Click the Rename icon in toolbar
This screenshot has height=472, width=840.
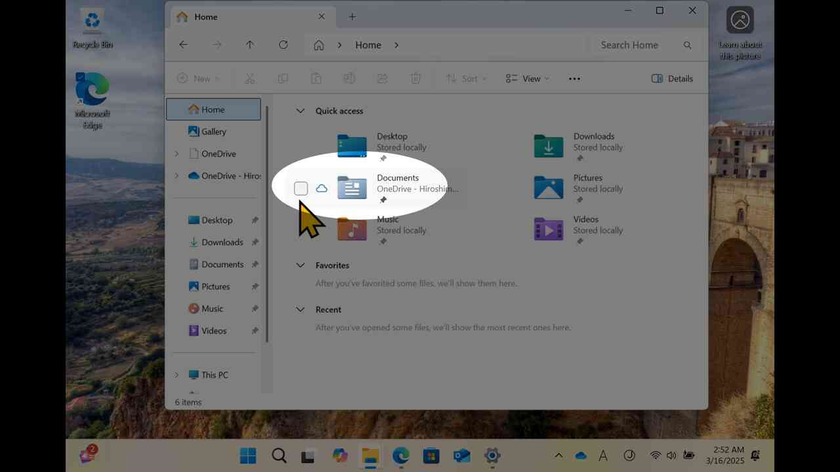(x=349, y=79)
